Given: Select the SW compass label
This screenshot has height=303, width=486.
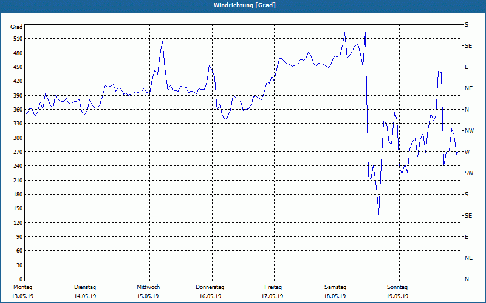Looking at the screenshot, I should tap(469, 173).
